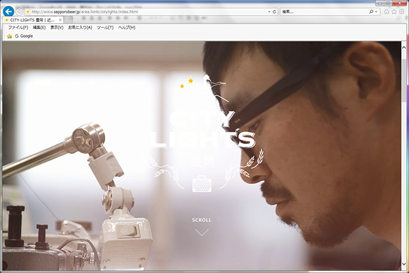Screen dimensions: 409x273
Task: Click the SCROLL text on the page
Action: coord(201,220)
